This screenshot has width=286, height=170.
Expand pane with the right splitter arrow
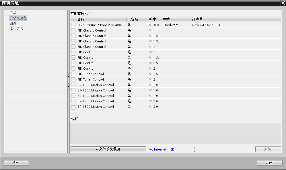click(x=68, y=86)
